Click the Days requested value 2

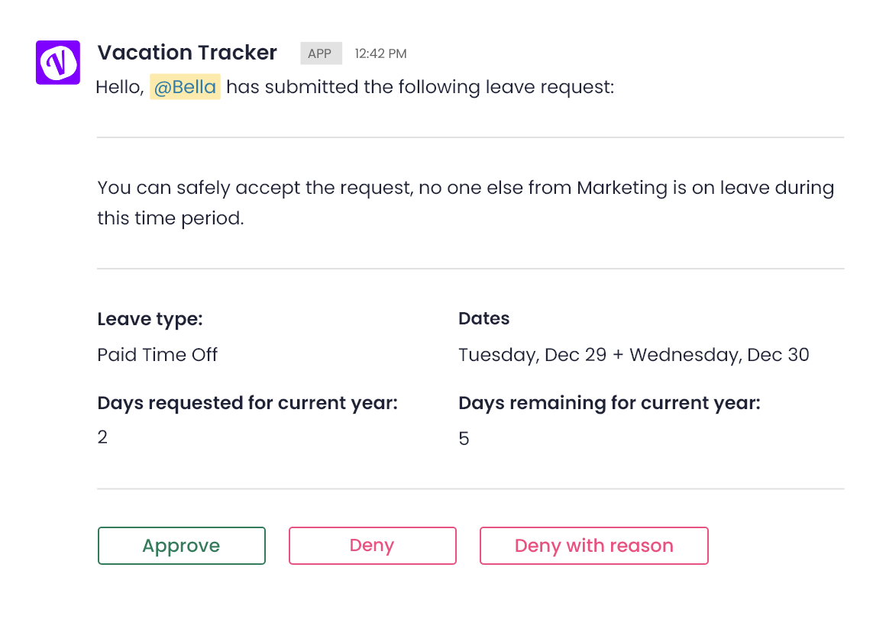[x=102, y=437]
